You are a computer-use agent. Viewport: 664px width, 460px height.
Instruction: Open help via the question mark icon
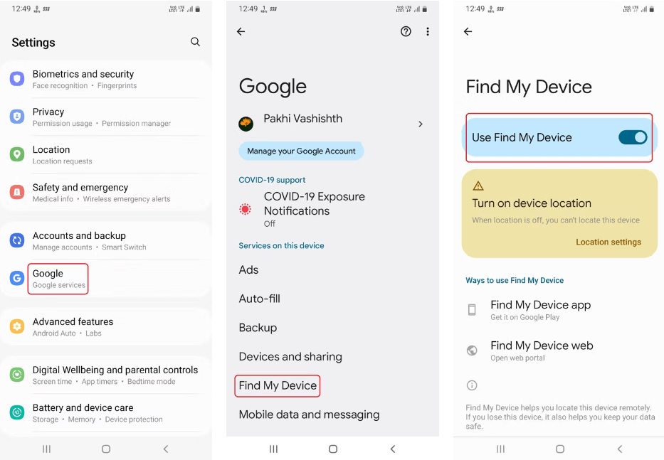tap(406, 31)
